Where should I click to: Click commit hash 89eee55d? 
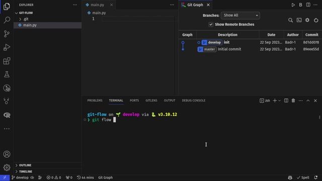click(311, 49)
